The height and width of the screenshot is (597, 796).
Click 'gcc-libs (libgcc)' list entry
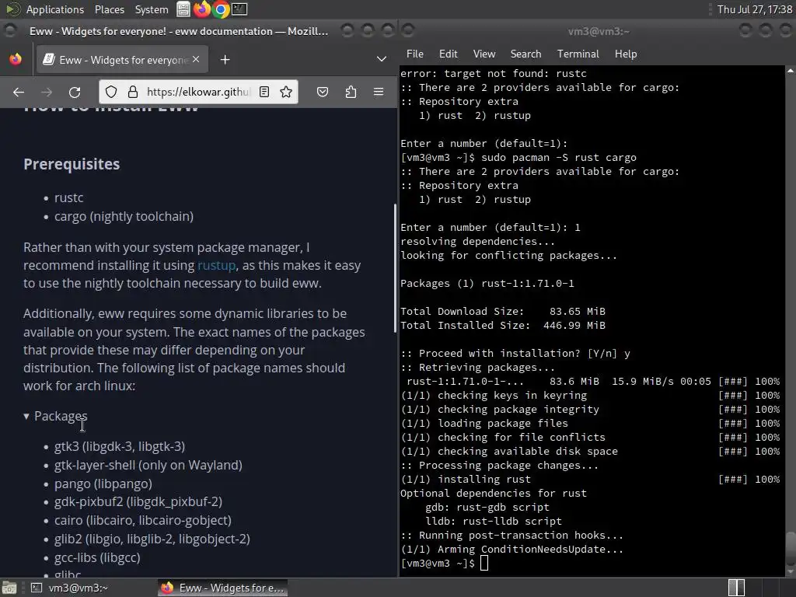tap(97, 558)
